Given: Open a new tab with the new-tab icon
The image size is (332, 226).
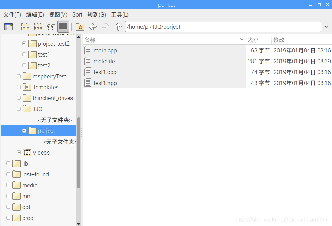Looking at the screenshot, I should (x=8, y=26).
